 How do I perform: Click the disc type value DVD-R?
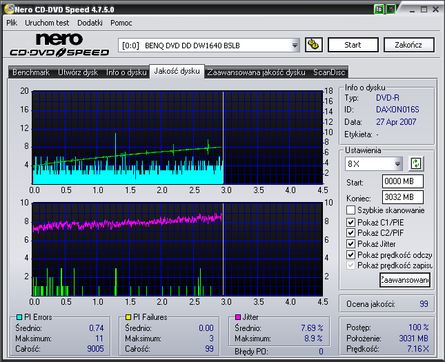click(387, 98)
